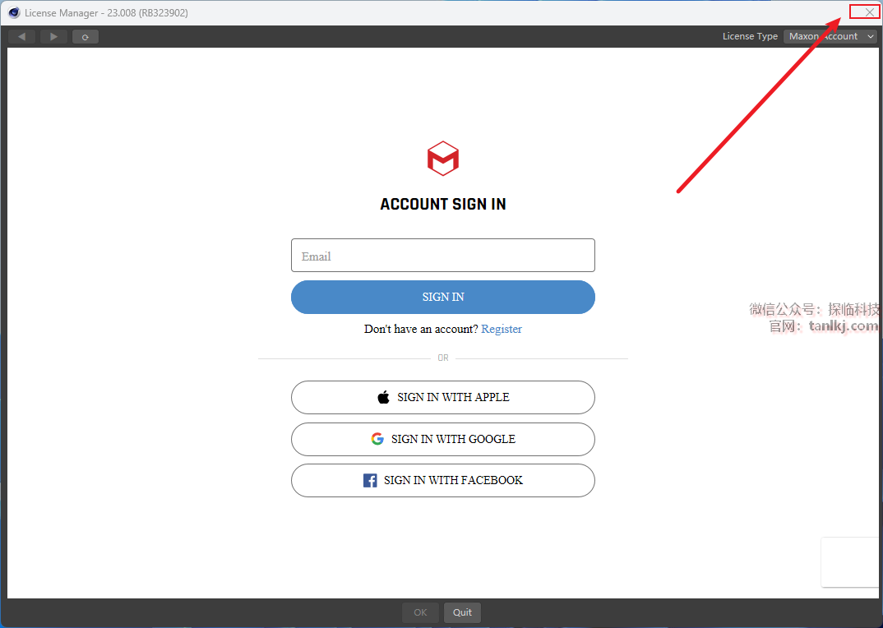The width and height of the screenshot is (883, 628).
Task: Click the reCAPTCHA badge at right edge
Action: pyautogui.click(x=852, y=563)
